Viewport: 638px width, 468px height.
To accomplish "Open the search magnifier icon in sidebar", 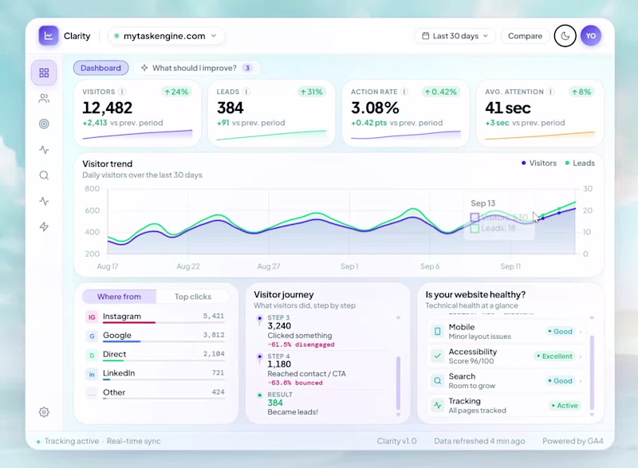I will (x=44, y=175).
